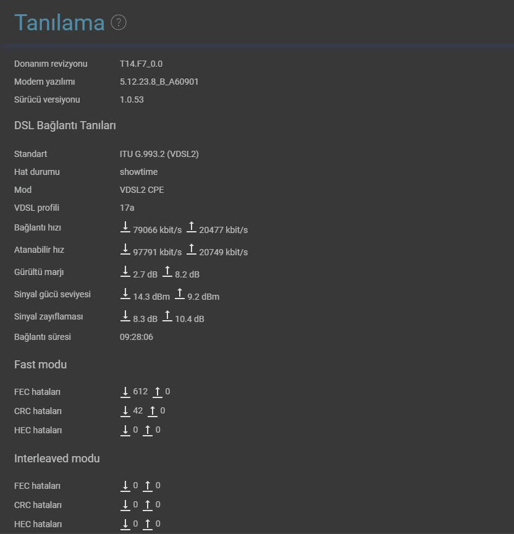The image size is (514, 534).
Task: Click the help question mark icon beside Tanılama
Action: pos(119,23)
